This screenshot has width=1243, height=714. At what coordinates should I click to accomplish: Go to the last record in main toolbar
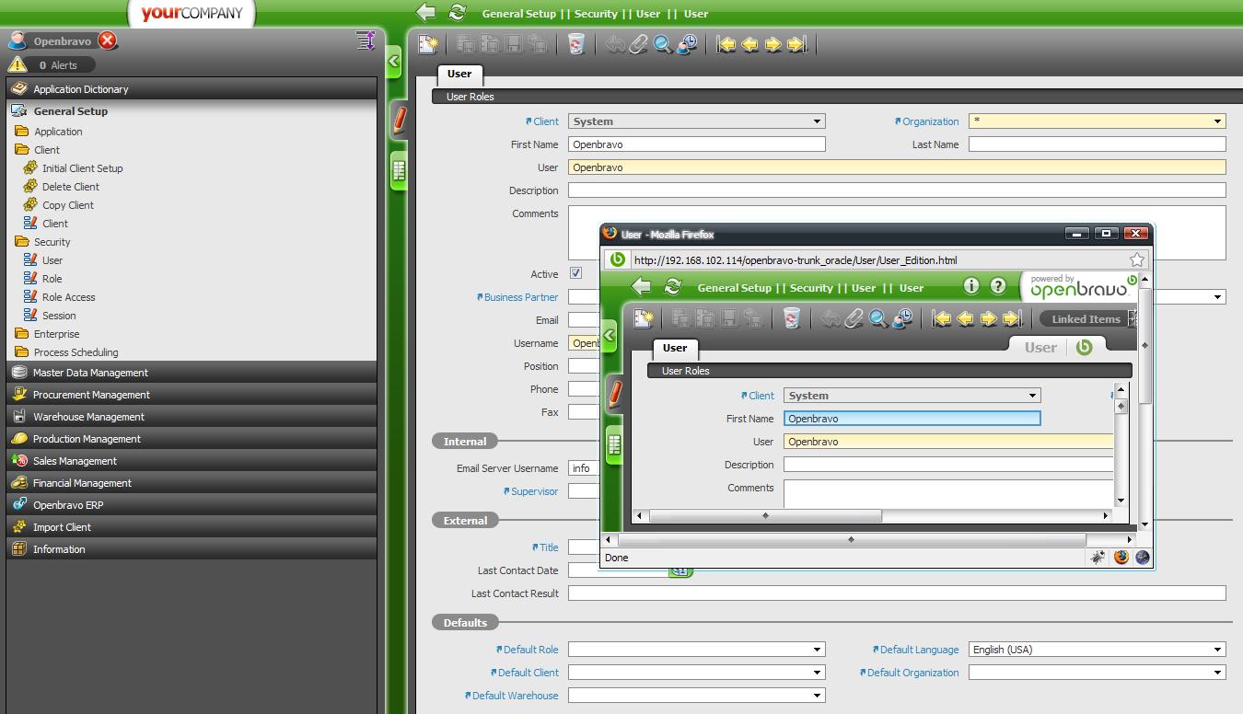click(797, 44)
